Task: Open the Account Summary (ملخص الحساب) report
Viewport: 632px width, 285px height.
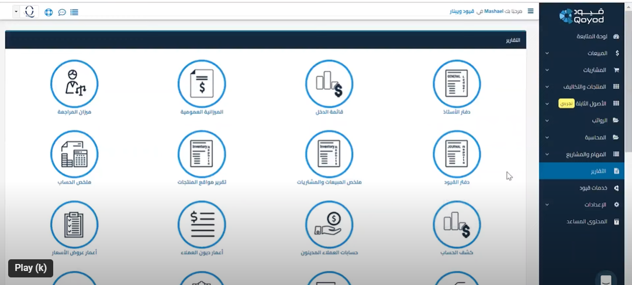Action: [74, 154]
